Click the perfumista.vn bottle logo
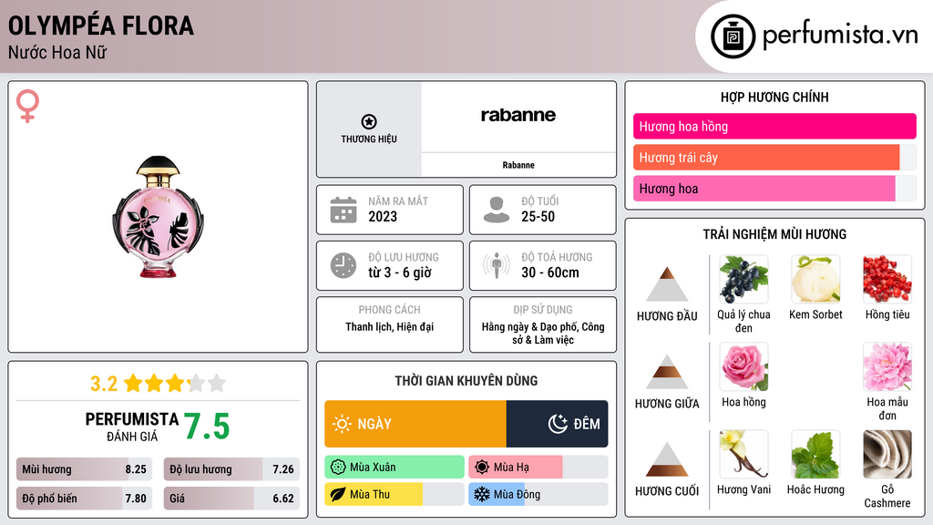Viewport: 933px width, 525px height. pyautogui.click(x=734, y=36)
